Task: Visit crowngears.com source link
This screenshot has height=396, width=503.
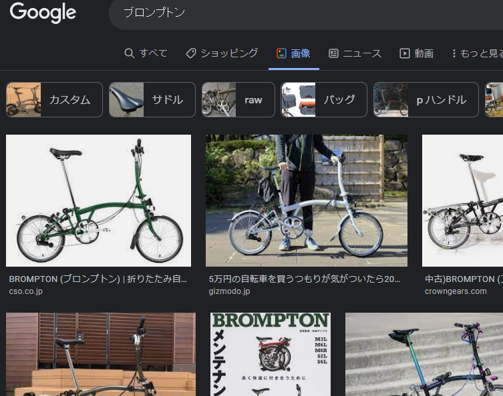Action: pos(456,291)
